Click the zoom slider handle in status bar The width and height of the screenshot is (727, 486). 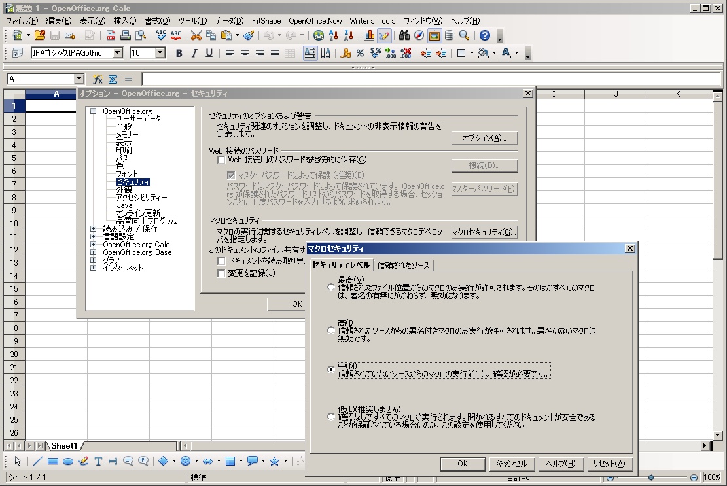click(651, 477)
